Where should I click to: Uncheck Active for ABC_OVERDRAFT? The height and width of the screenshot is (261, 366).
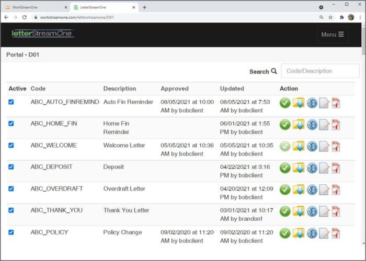(x=11, y=189)
